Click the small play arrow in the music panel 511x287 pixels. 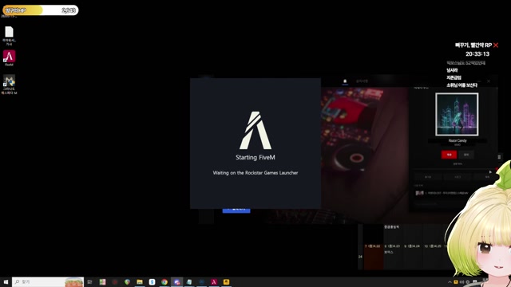point(490,172)
